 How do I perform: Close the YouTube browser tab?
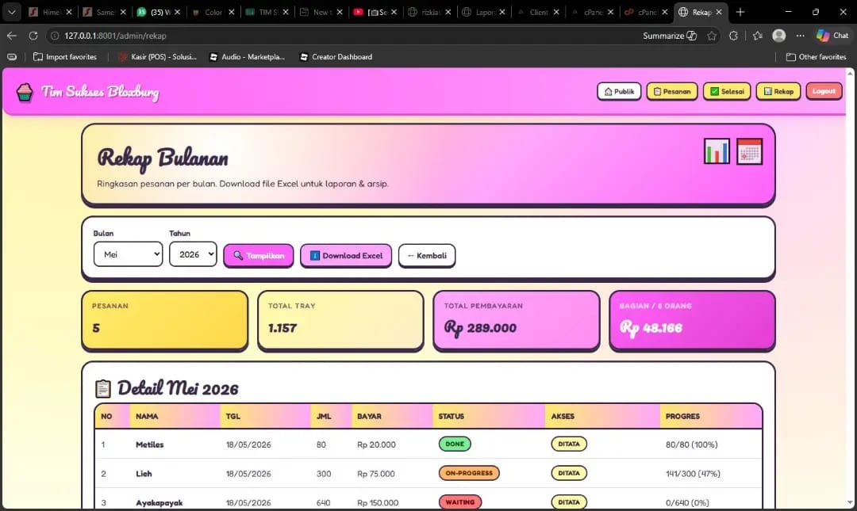coord(394,11)
